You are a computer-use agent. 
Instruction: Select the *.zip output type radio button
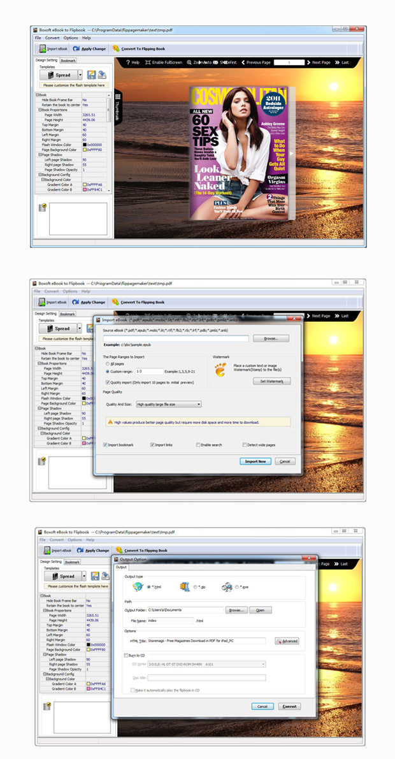tap(195, 587)
